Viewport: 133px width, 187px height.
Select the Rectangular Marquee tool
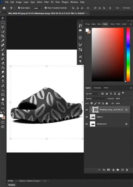point(3,23)
